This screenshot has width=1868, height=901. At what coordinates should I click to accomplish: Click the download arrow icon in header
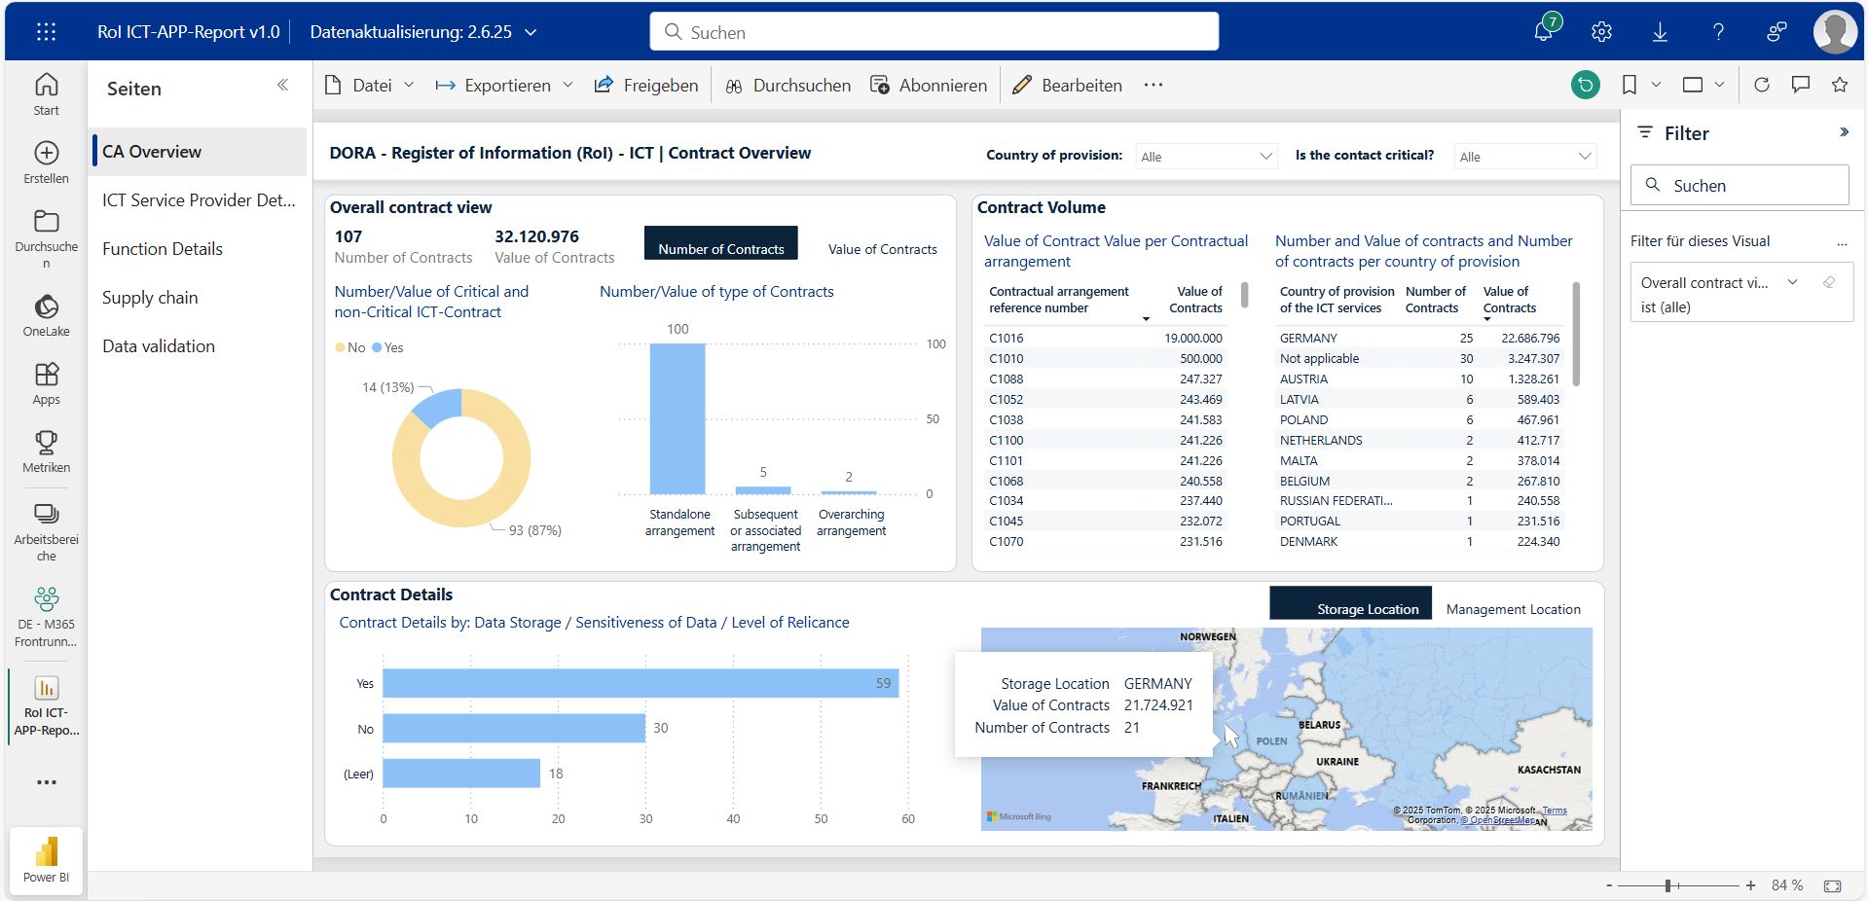coord(1660,32)
